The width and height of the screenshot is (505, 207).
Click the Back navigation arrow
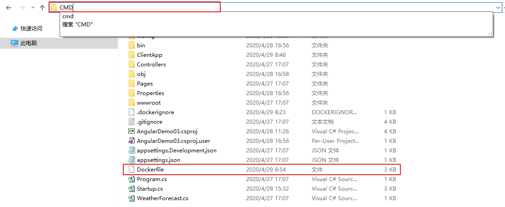9,8
